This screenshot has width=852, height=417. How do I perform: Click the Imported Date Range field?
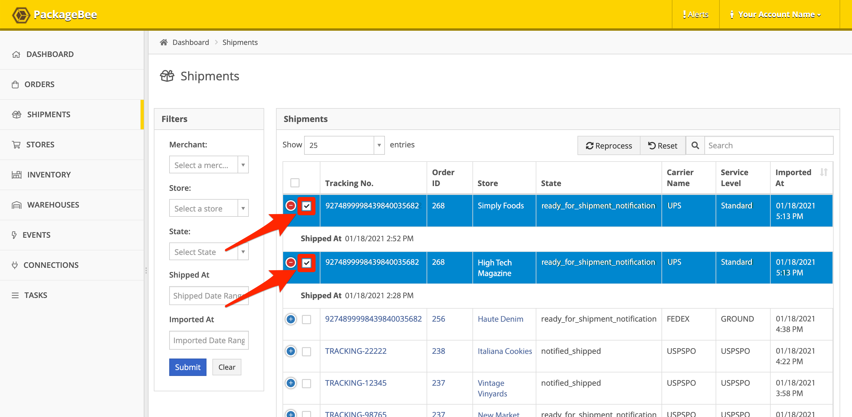[209, 340]
